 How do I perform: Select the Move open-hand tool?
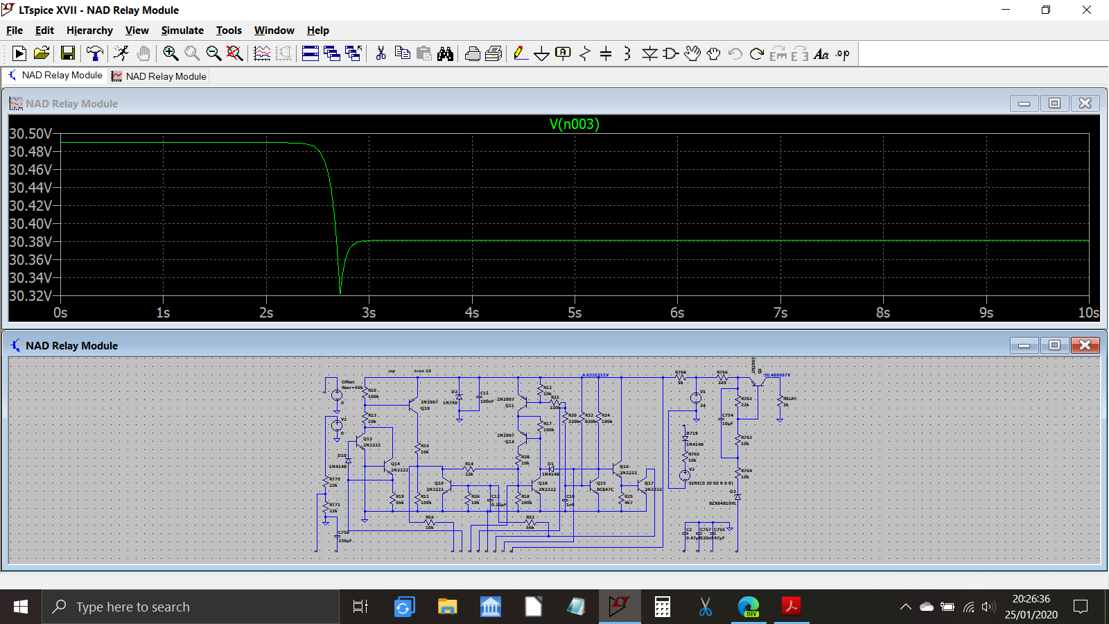(x=692, y=53)
